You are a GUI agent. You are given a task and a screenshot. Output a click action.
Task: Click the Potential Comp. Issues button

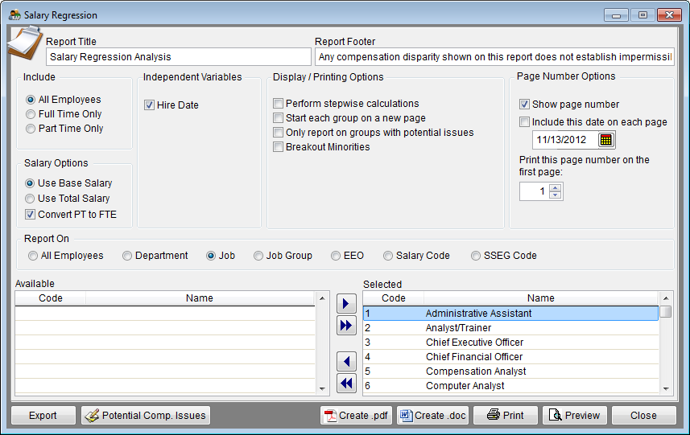pyautogui.click(x=146, y=415)
